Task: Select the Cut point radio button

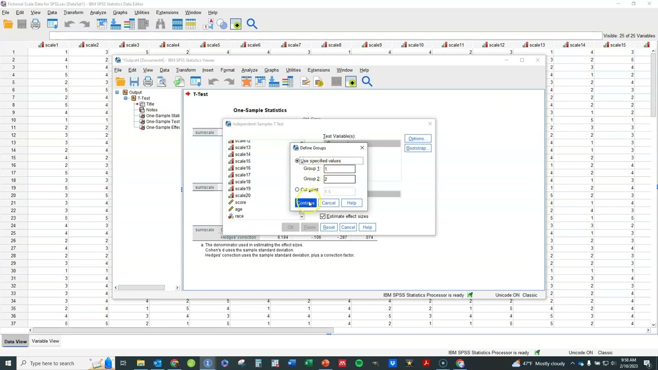Action: (297, 190)
